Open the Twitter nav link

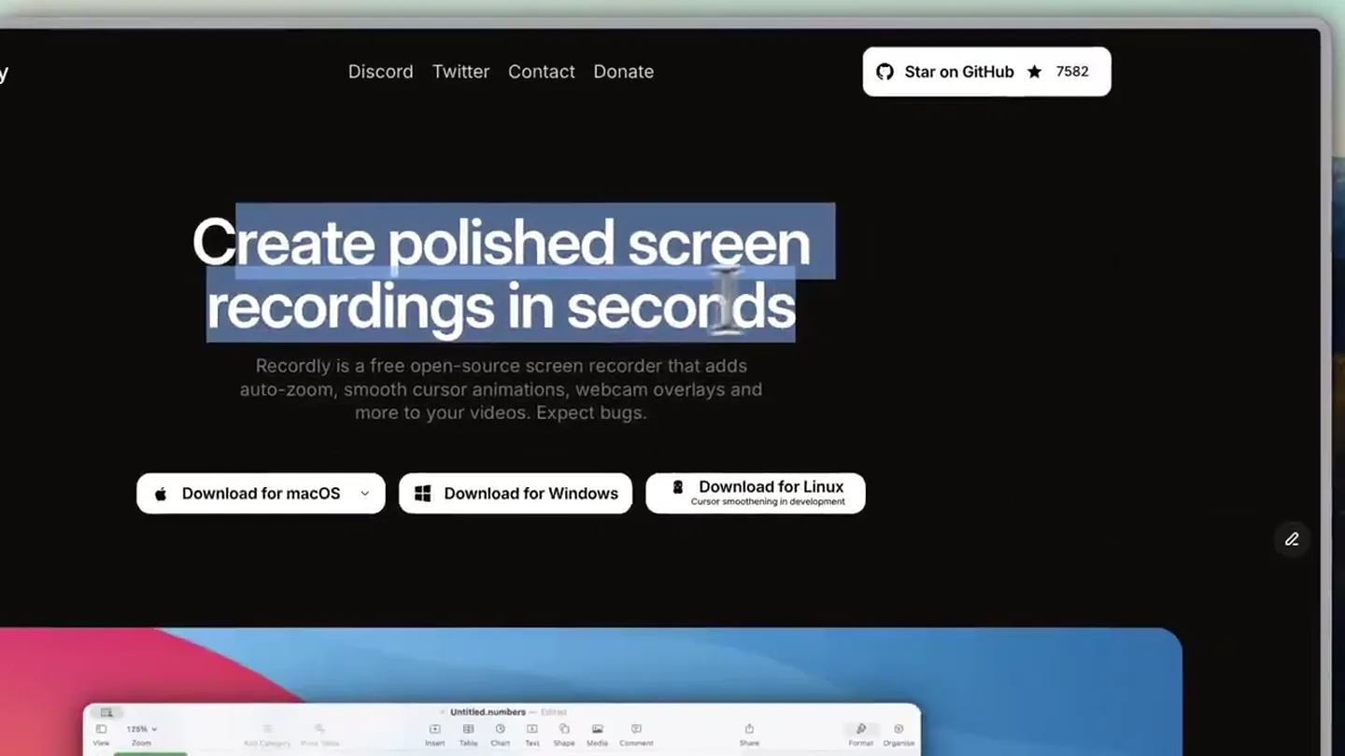point(460,72)
